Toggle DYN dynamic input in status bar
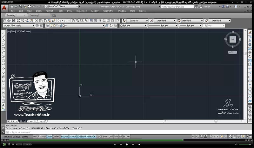The image size is (254, 148). (x=105, y=137)
